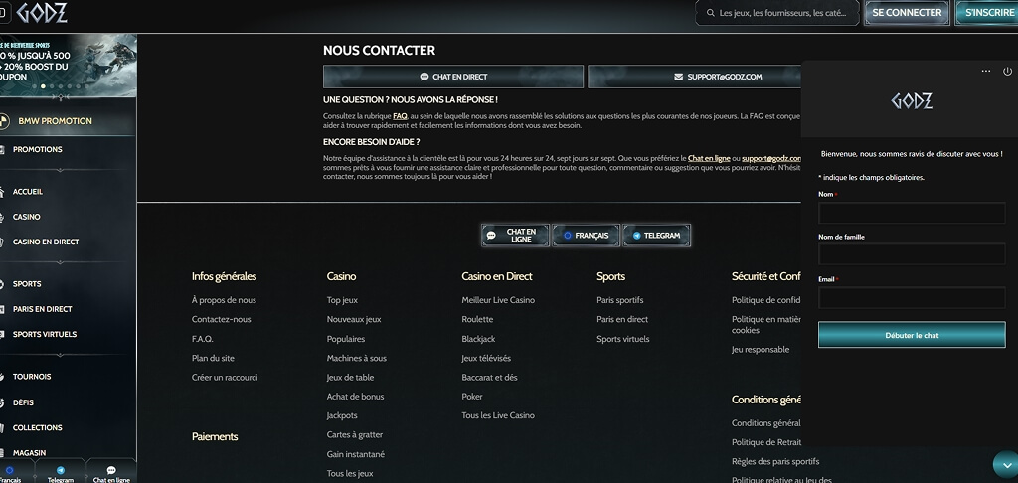This screenshot has height=483, width=1018.
Task: Click Français language icon in bottom bar
Action: click(9, 470)
